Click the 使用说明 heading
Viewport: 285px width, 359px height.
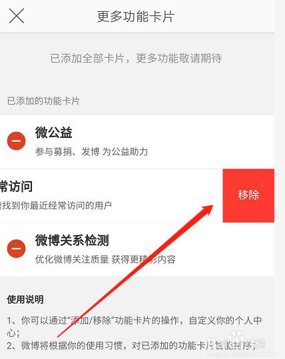pyautogui.click(x=25, y=300)
